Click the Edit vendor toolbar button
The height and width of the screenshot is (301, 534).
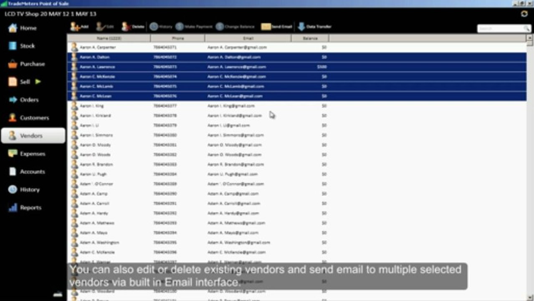105,27
